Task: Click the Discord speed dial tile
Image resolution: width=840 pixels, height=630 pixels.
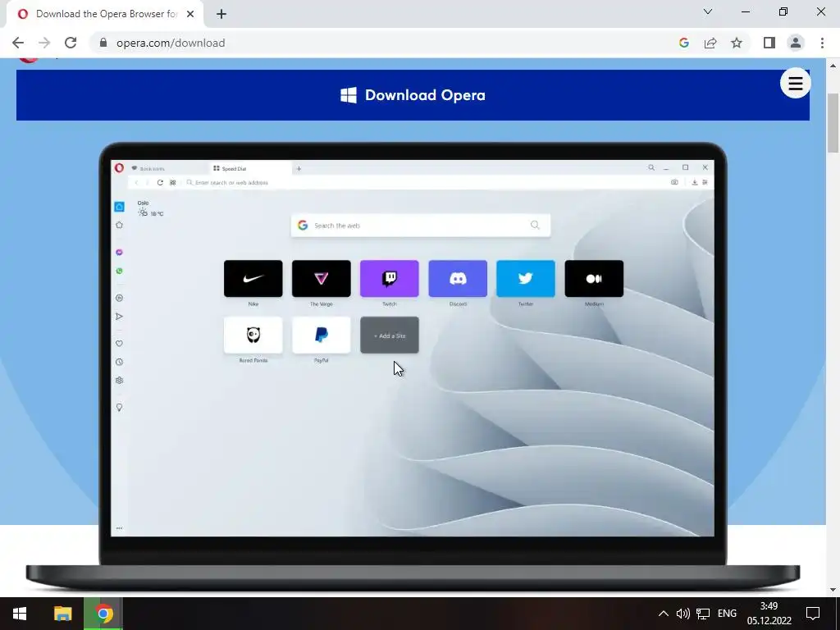Action: [458, 279]
